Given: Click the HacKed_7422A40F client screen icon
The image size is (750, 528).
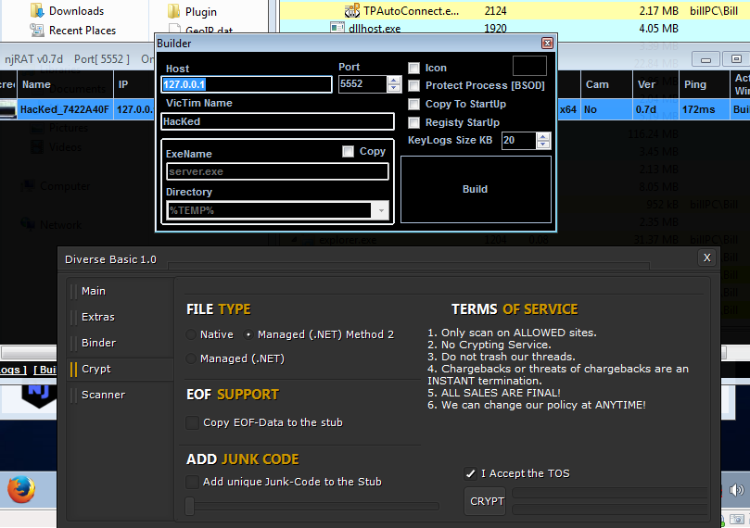Looking at the screenshot, I should point(8,109).
